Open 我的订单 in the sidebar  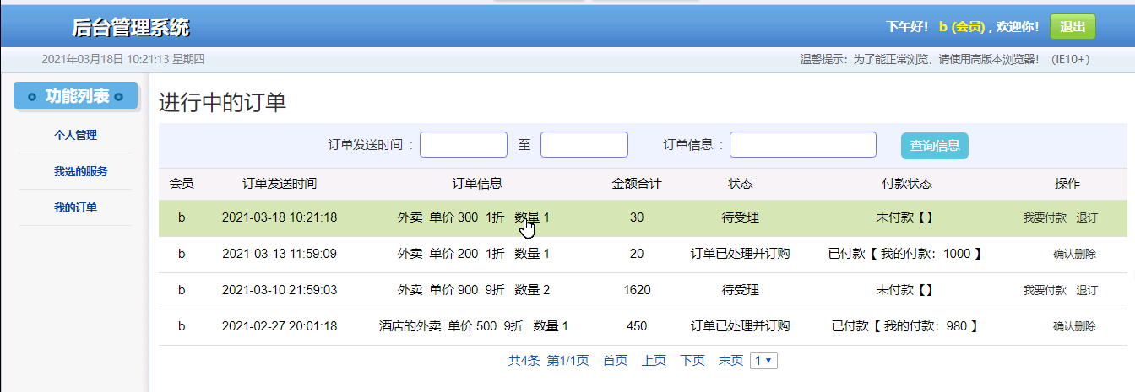tap(75, 207)
